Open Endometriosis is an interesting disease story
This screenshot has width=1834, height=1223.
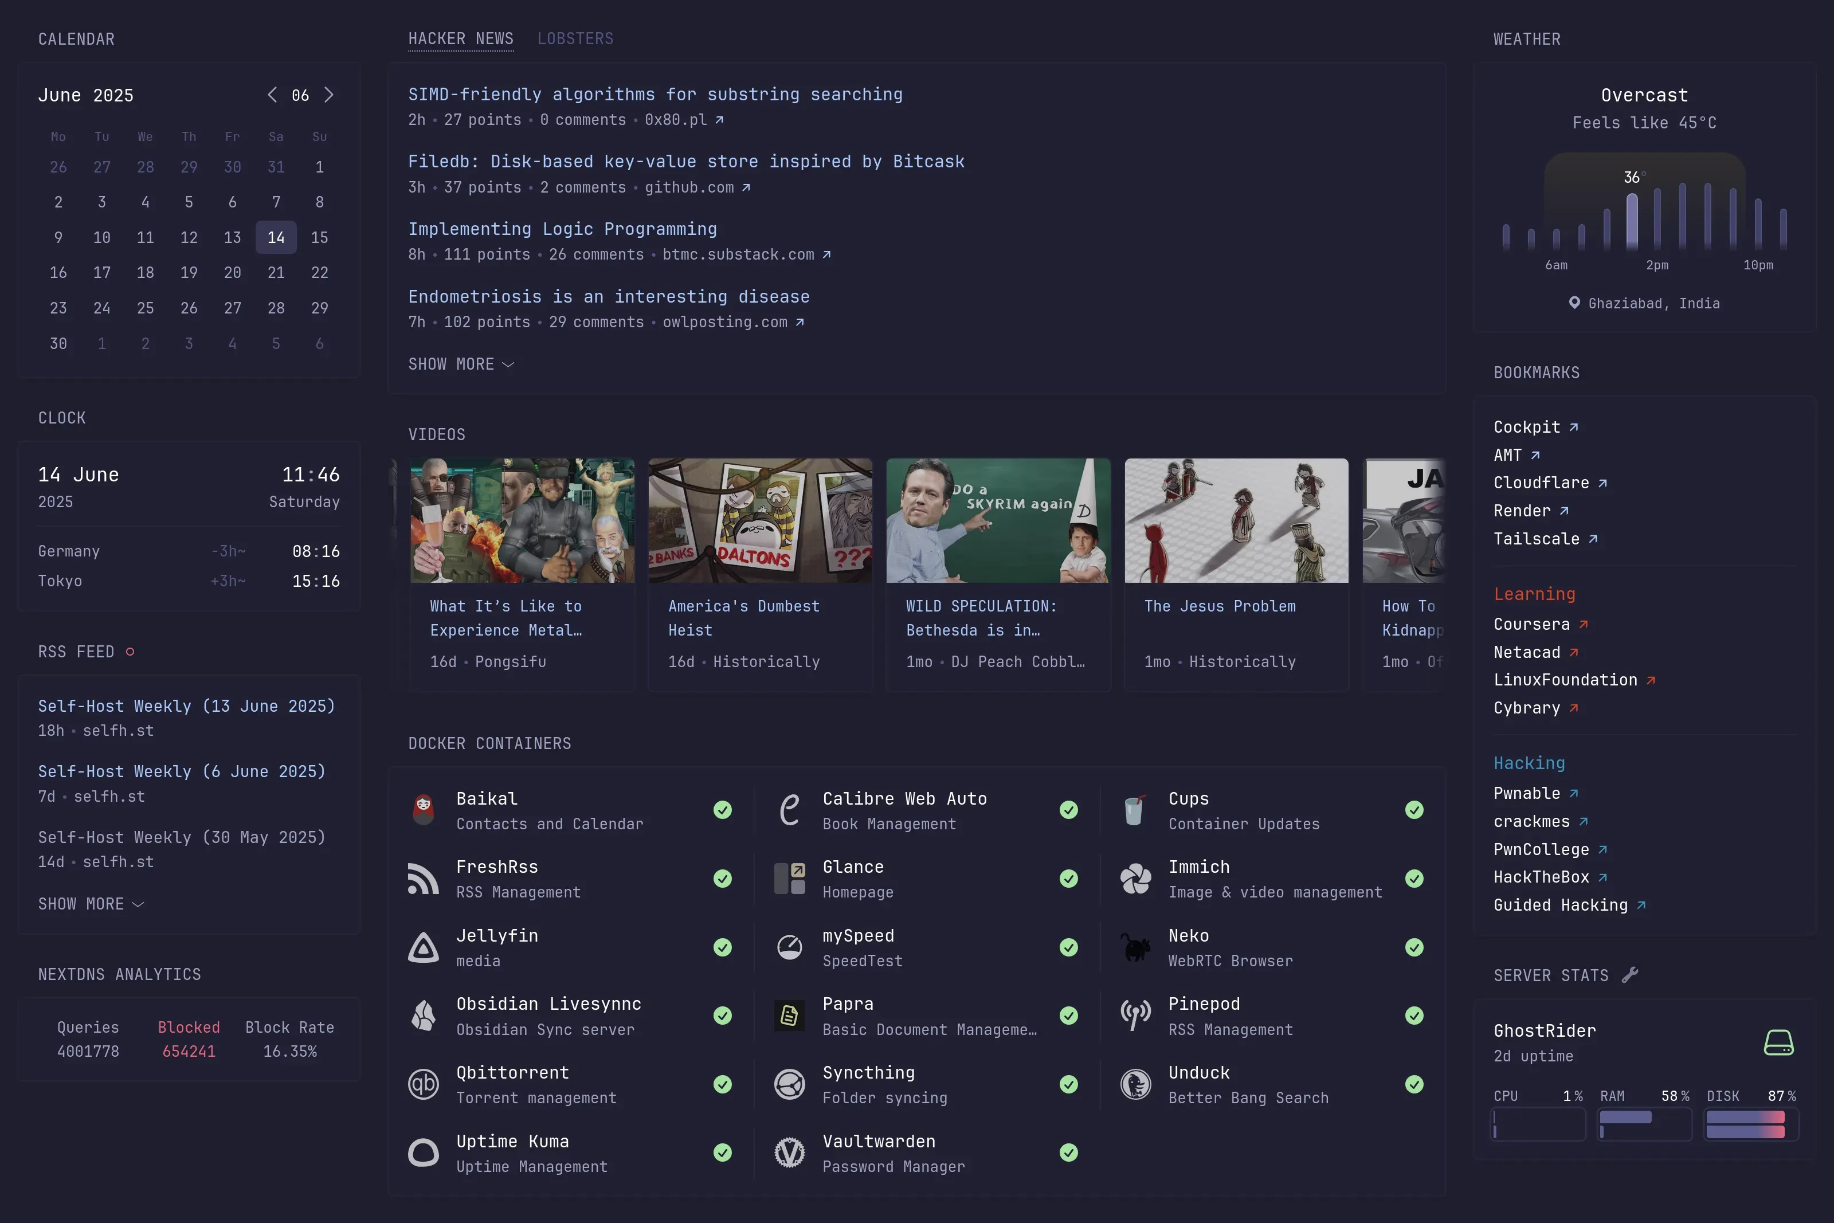(x=609, y=296)
